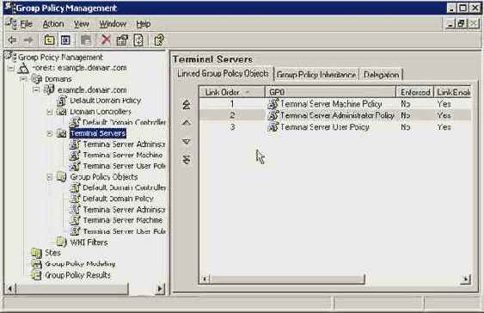The image size is (484, 313).
Task: Click the Forward arrow toolbar icon
Action: click(28, 40)
